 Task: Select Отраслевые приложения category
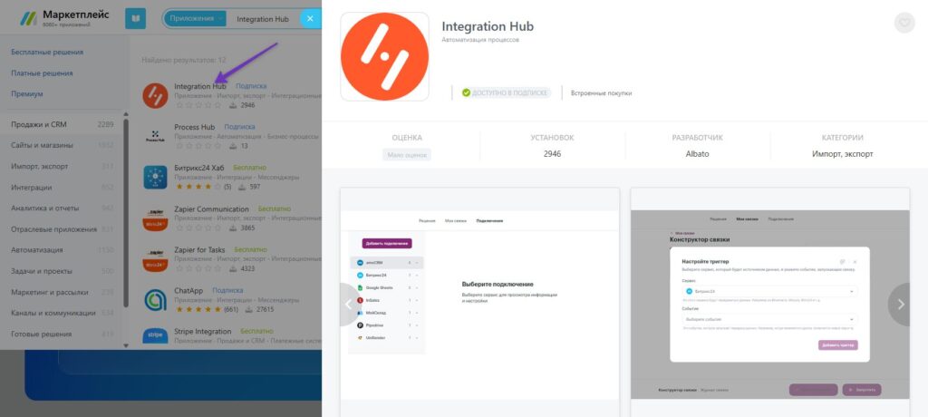click(62, 229)
